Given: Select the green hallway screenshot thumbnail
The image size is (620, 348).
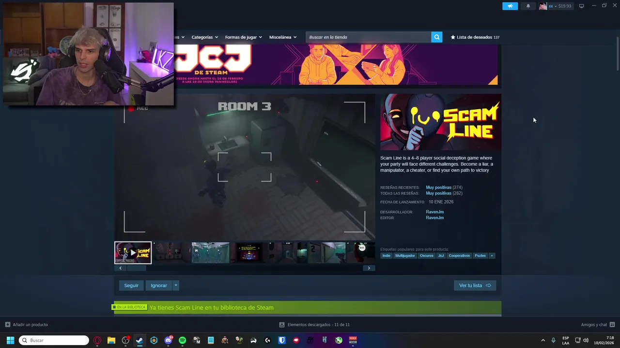Looking at the screenshot, I should (x=210, y=253).
